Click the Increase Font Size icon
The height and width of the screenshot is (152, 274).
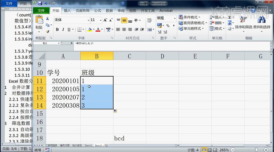105,20
